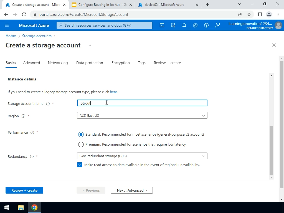This screenshot has height=213, width=284.
Task: Open the tab search chevron
Action: [239, 4]
